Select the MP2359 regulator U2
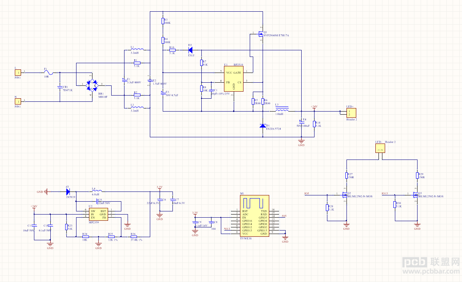This screenshot has width=462, height=282. pyautogui.click(x=98, y=214)
